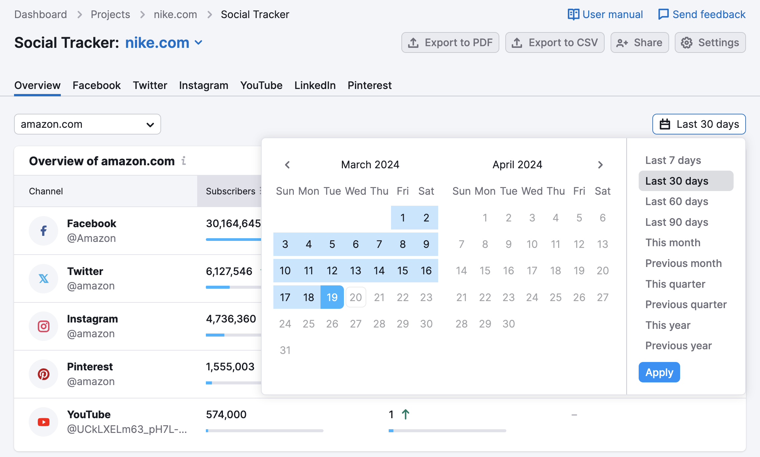Screen dimensions: 760x457
Task: Go to Projects breadcrumb link
Action: [x=110, y=14]
